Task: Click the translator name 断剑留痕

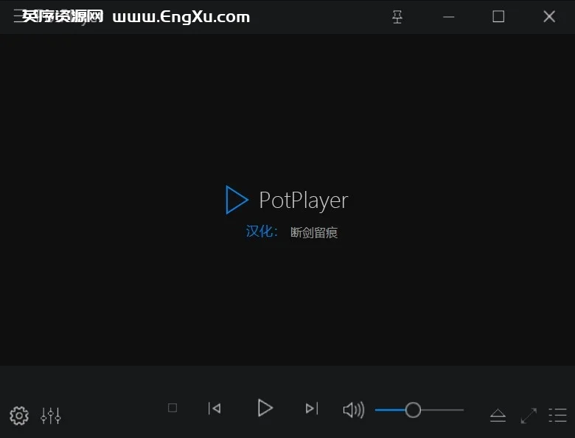Action: coord(314,233)
